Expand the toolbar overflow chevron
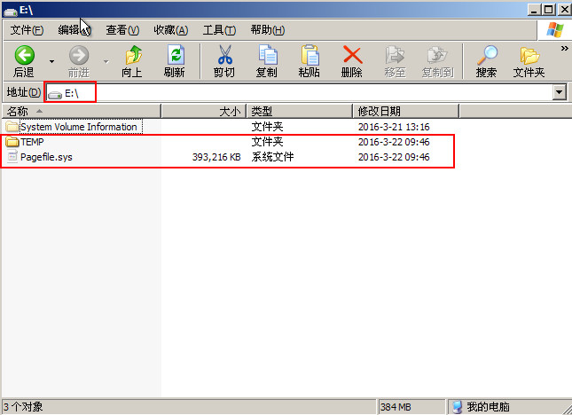Viewport: 572px width, 415px height. [x=564, y=49]
